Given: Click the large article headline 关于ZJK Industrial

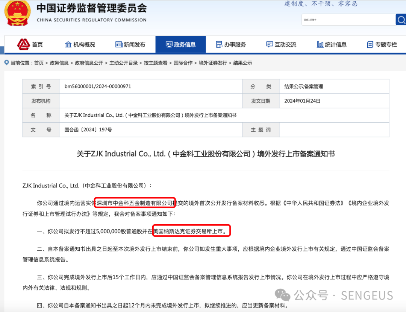Looking at the screenshot, I should [x=206, y=154].
